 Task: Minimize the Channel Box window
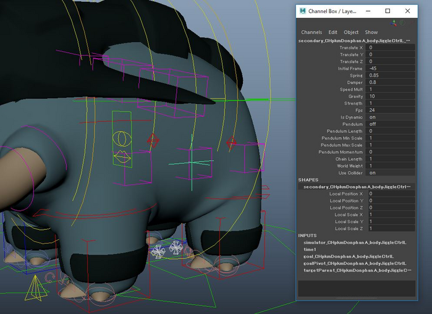pyautogui.click(x=368, y=11)
